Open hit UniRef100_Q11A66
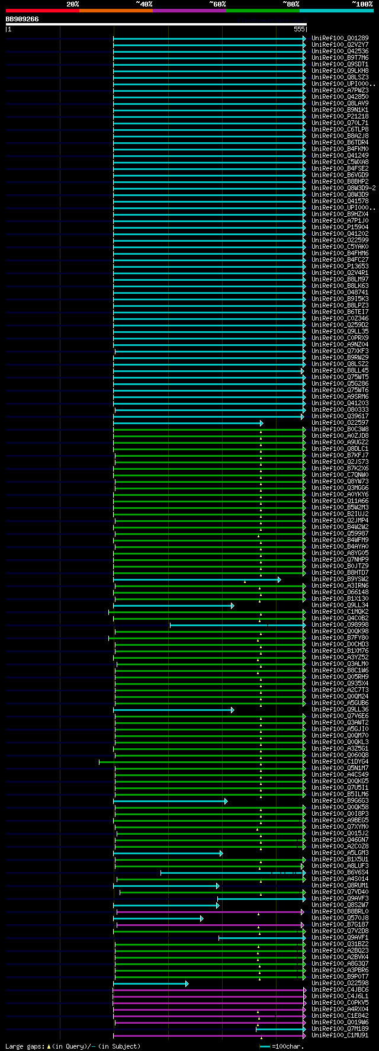This screenshot has width=379, height=1051. click(340, 501)
